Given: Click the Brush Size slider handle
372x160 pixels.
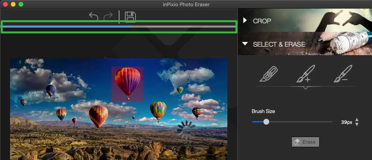Looking at the screenshot, I should (266, 122).
